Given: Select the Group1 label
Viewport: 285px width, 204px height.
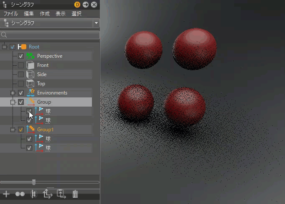Looking at the screenshot, I should click(45, 130).
